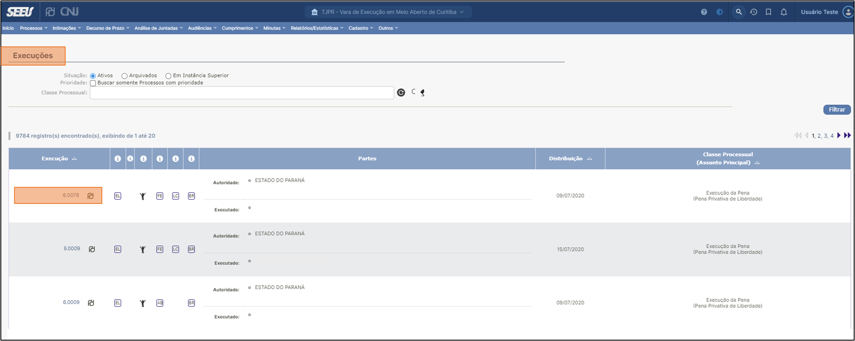Image resolution: width=855 pixels, height=341 pixels.
Task: Click the EL badge in the 6.0078 row
Action: point(118,196)
